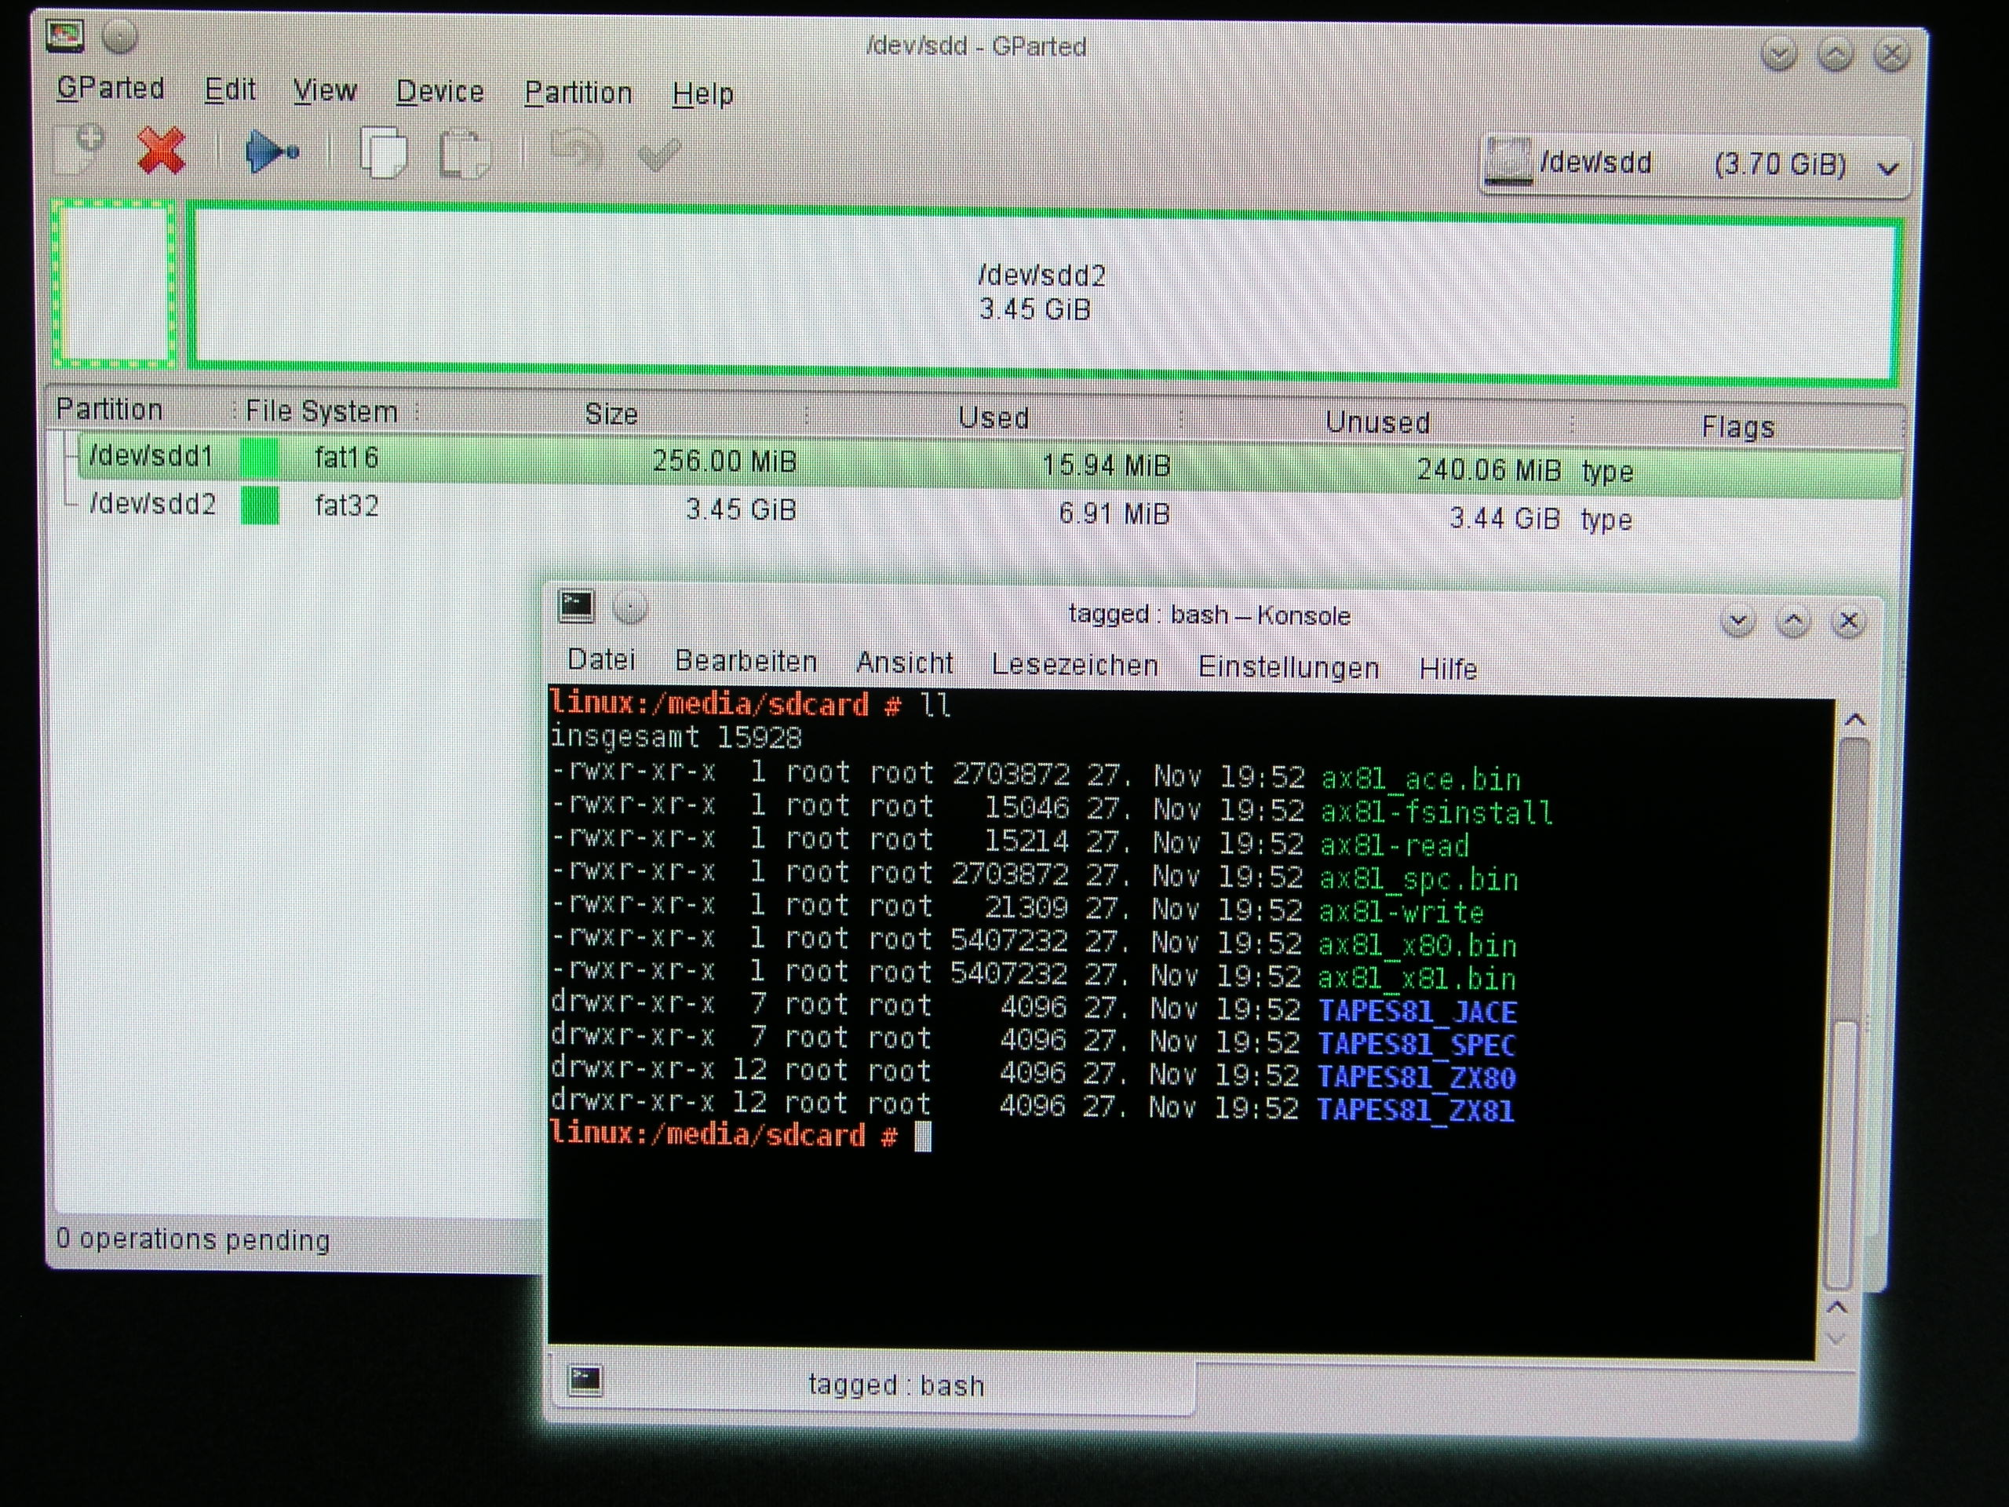Click the ax81-fsinstall file name

[1436, 812]
